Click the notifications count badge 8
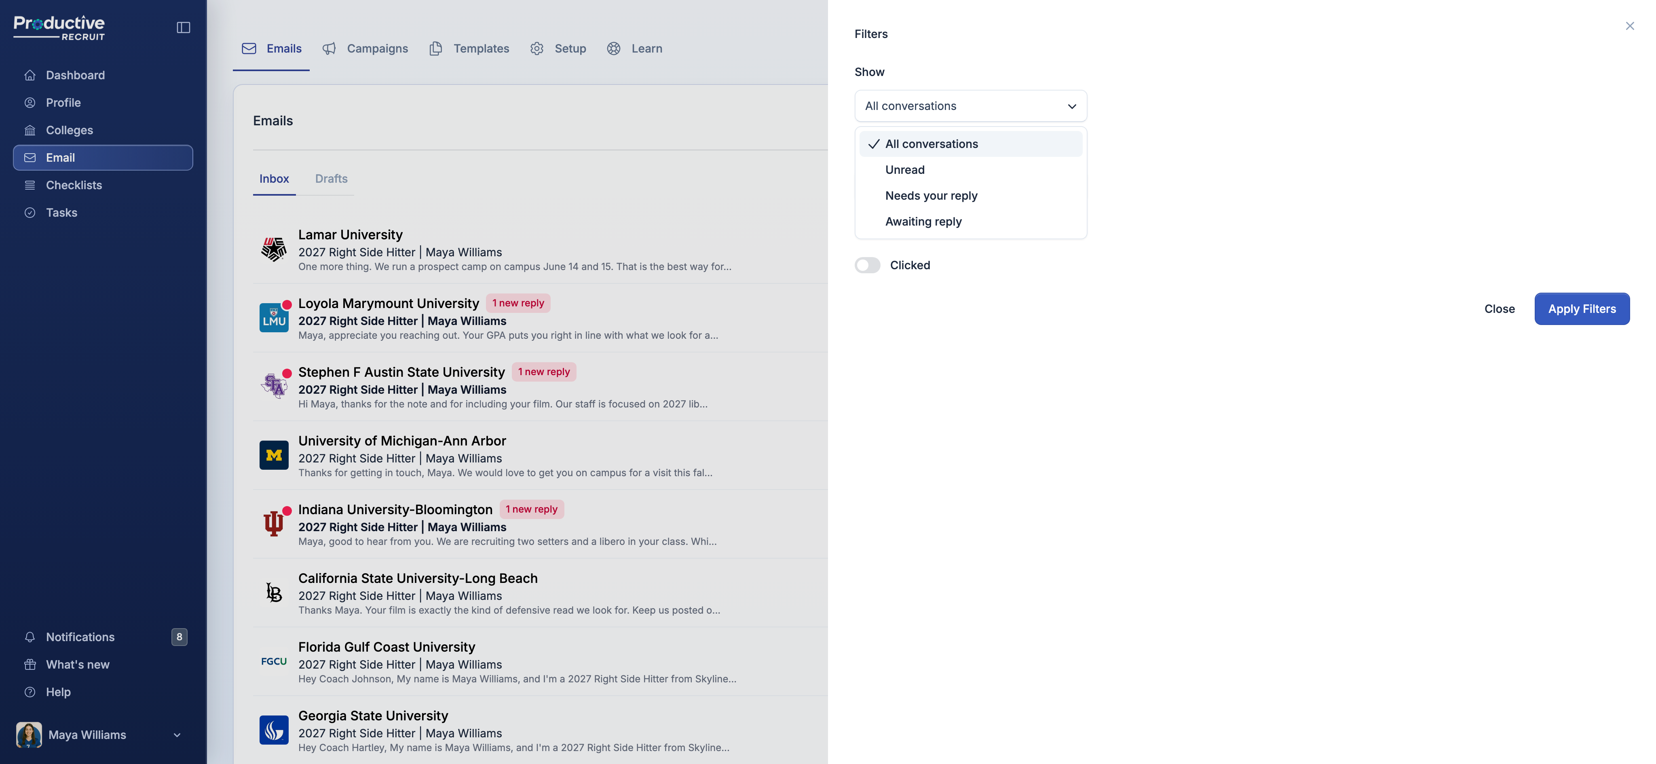Viewport: 1656px width, 764px height. 180,637
